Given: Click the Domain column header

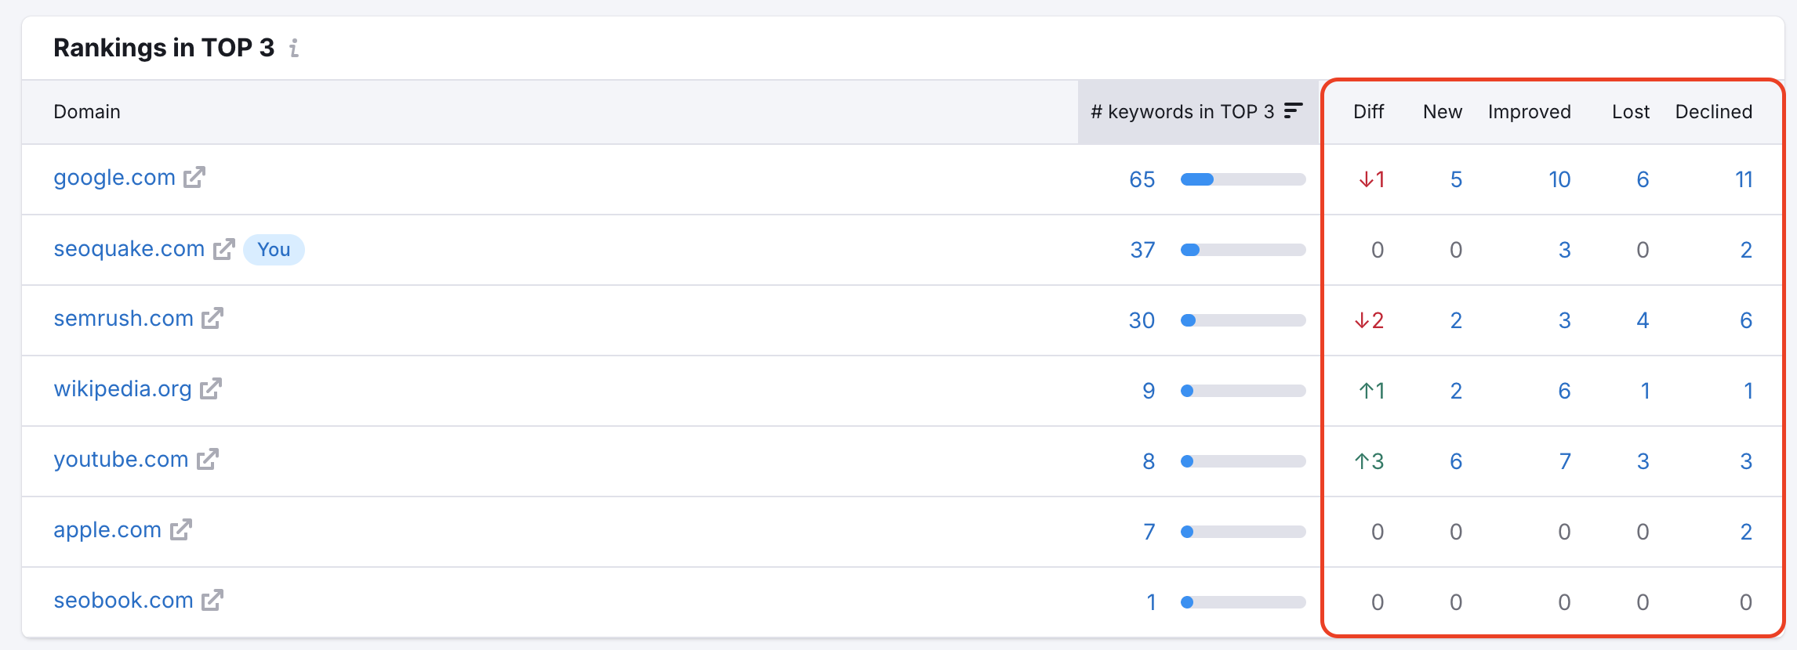Looking at the screenshot, I should pyautogui.click(x=87, y=112).
